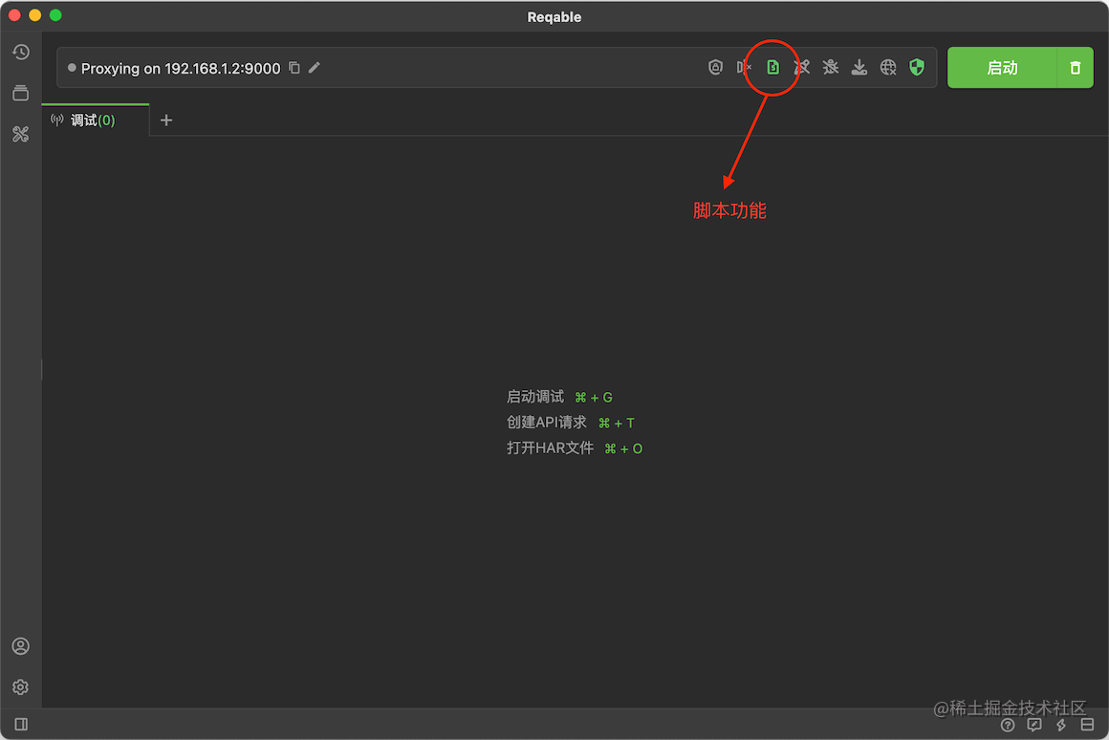The image size is (1109, 740).
Task: Copy the proxy address using the copy icon
Action: pyautogui.click(x=294, y=68)
